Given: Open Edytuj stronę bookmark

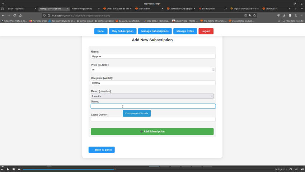Looking at the screenshot, I should coord(85,21).
